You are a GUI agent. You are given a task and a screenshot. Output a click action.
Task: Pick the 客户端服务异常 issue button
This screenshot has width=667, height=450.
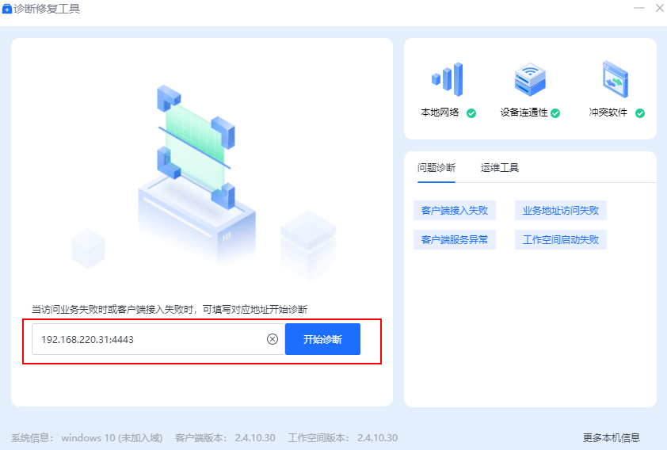pyautogui.click(x=455, y=239)
